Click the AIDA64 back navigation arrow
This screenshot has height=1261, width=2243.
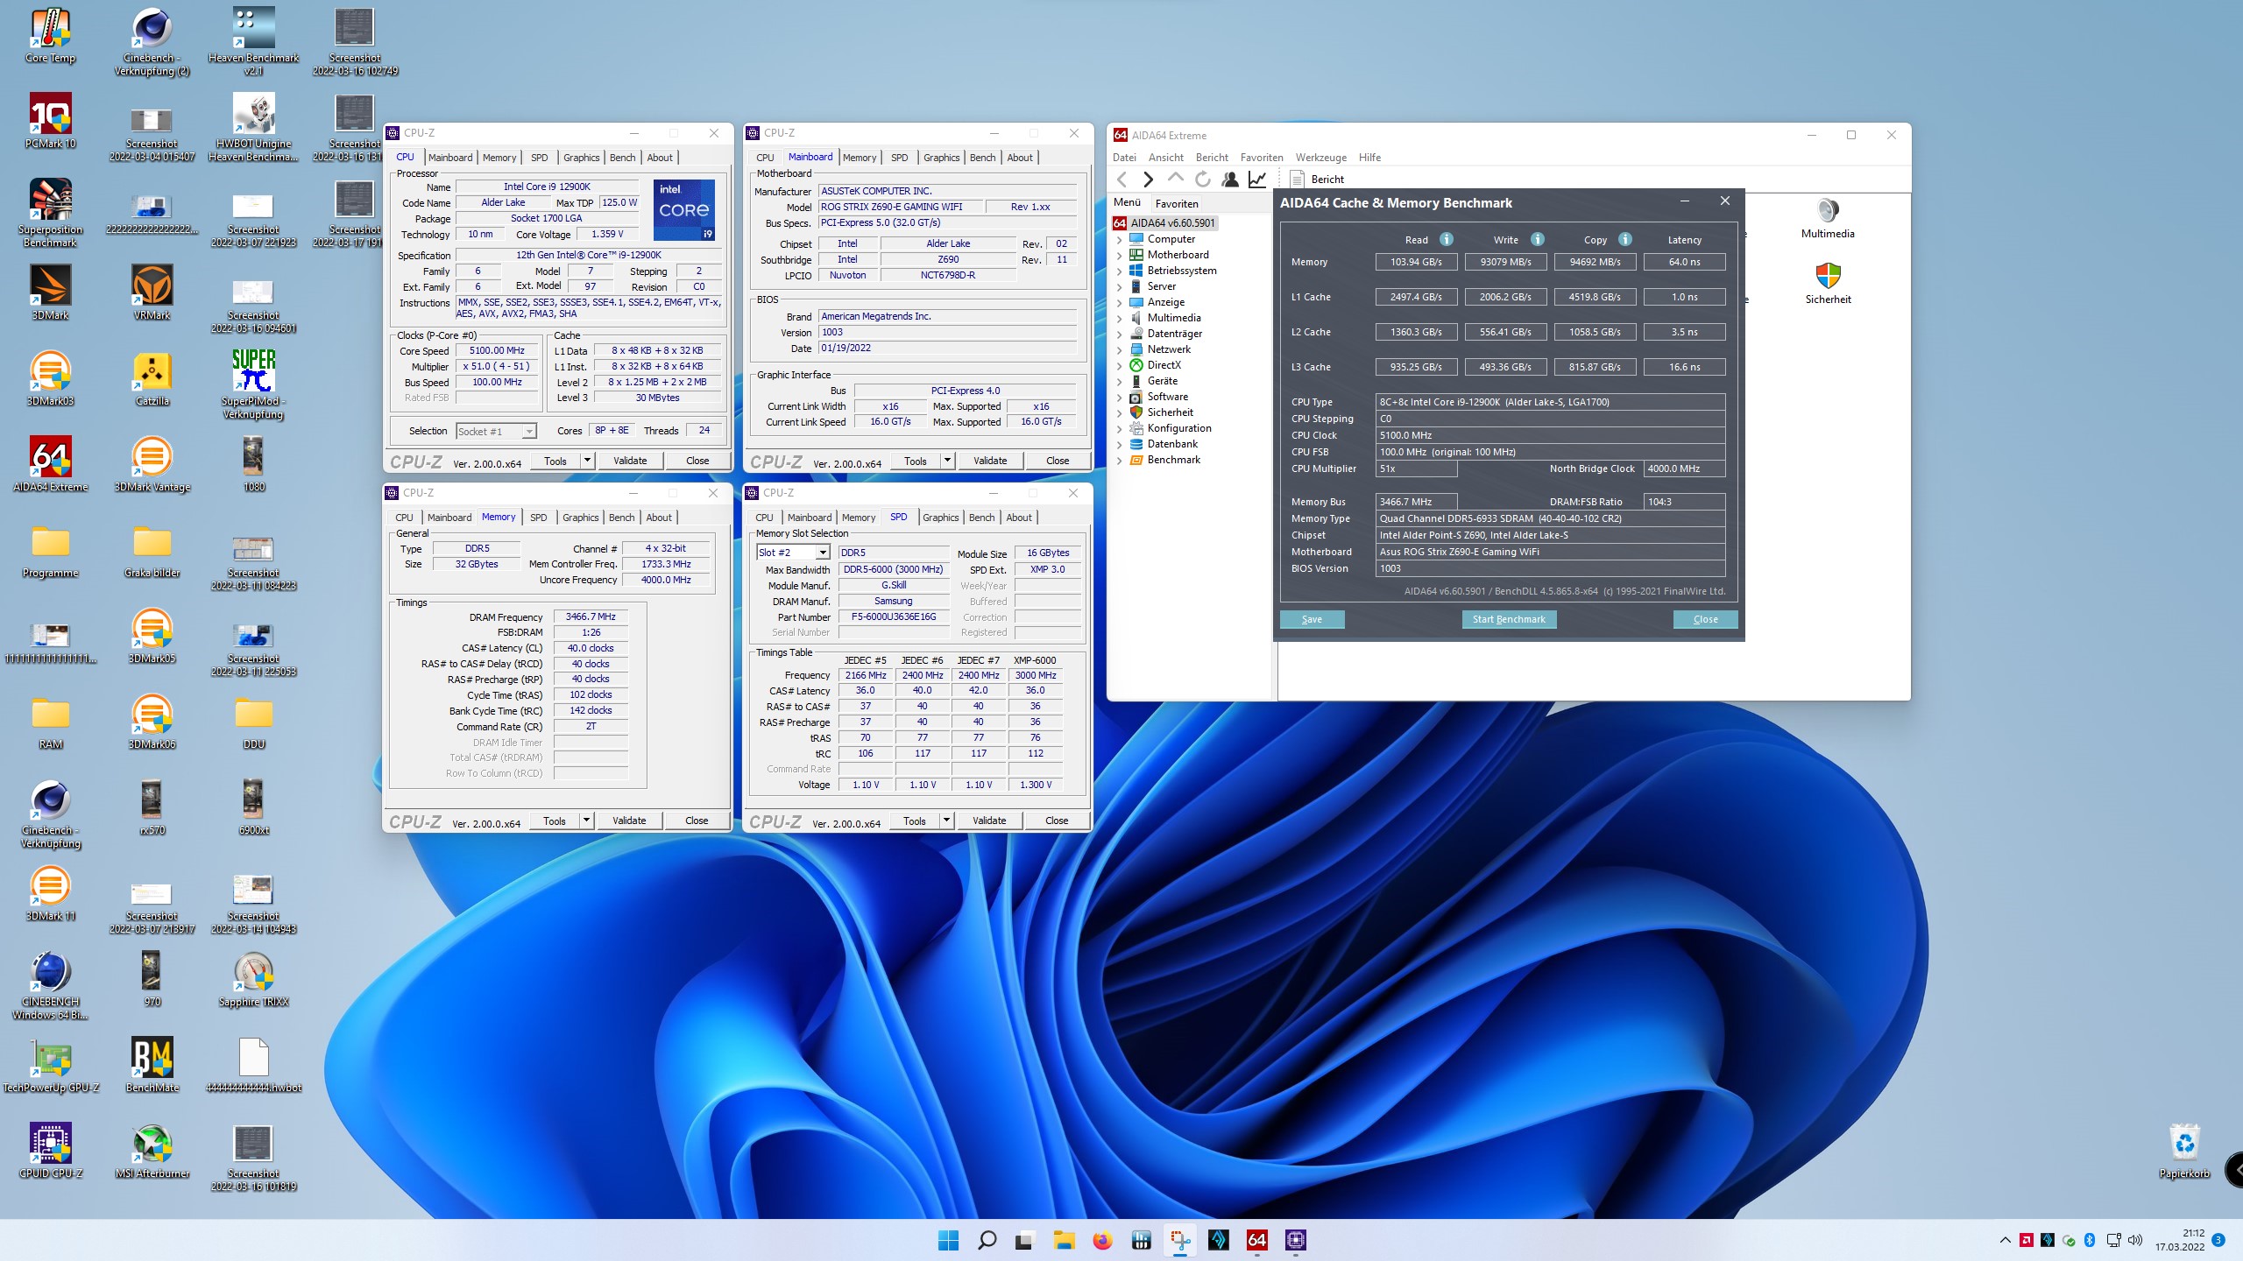(1121, 180)
